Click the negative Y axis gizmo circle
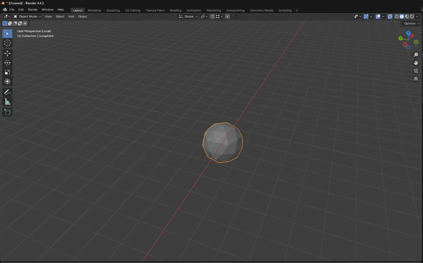The width and height of the screenshot is (423, 263). pos(416,42)
